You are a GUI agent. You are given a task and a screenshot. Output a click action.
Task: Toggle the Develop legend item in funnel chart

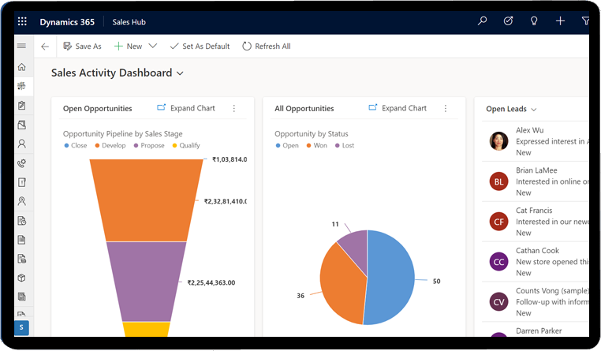[110, 146]
